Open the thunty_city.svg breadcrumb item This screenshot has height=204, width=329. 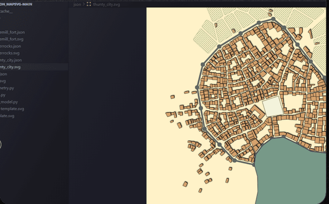point(106,5)
